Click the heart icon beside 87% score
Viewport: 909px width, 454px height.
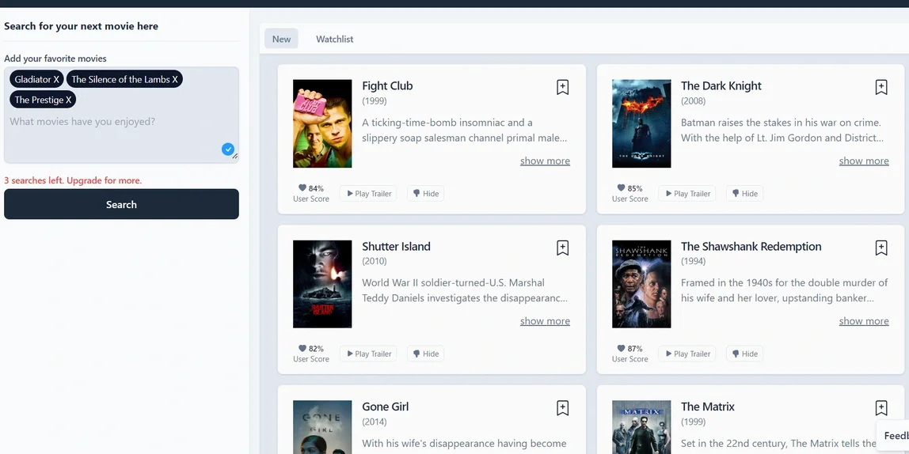tap(621, 349)
